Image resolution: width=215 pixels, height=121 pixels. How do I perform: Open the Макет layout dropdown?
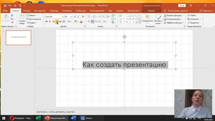coord(31,15)
